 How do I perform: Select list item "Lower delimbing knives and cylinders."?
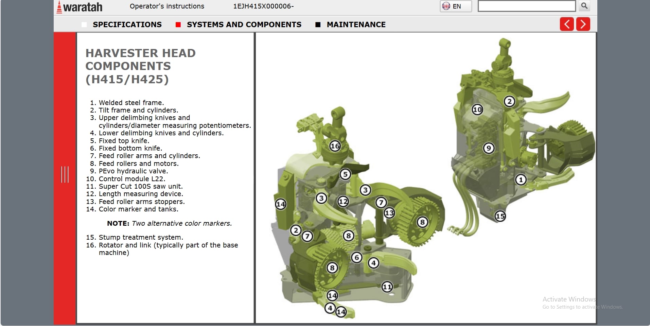[x=161, y=133]
